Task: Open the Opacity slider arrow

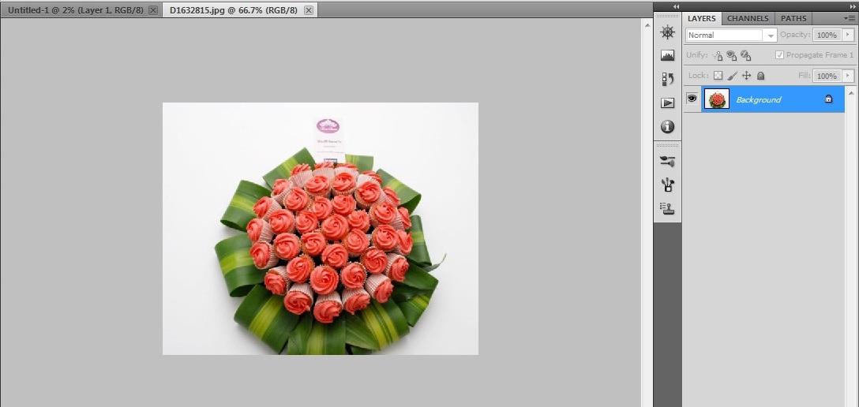Action: click(x=848, y=35)
